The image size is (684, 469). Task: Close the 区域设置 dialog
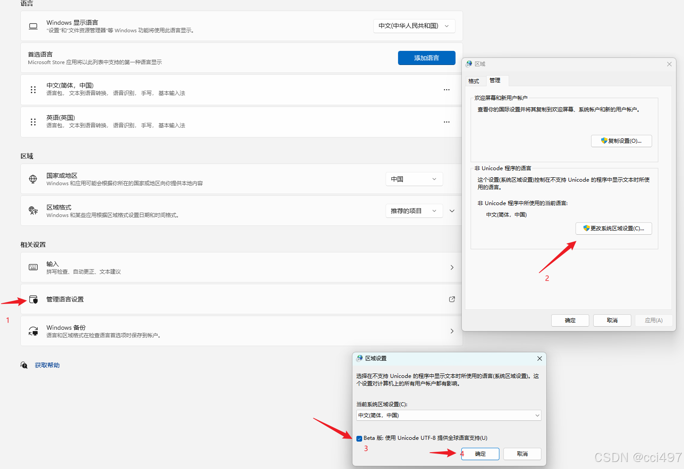tap(539, 358)
